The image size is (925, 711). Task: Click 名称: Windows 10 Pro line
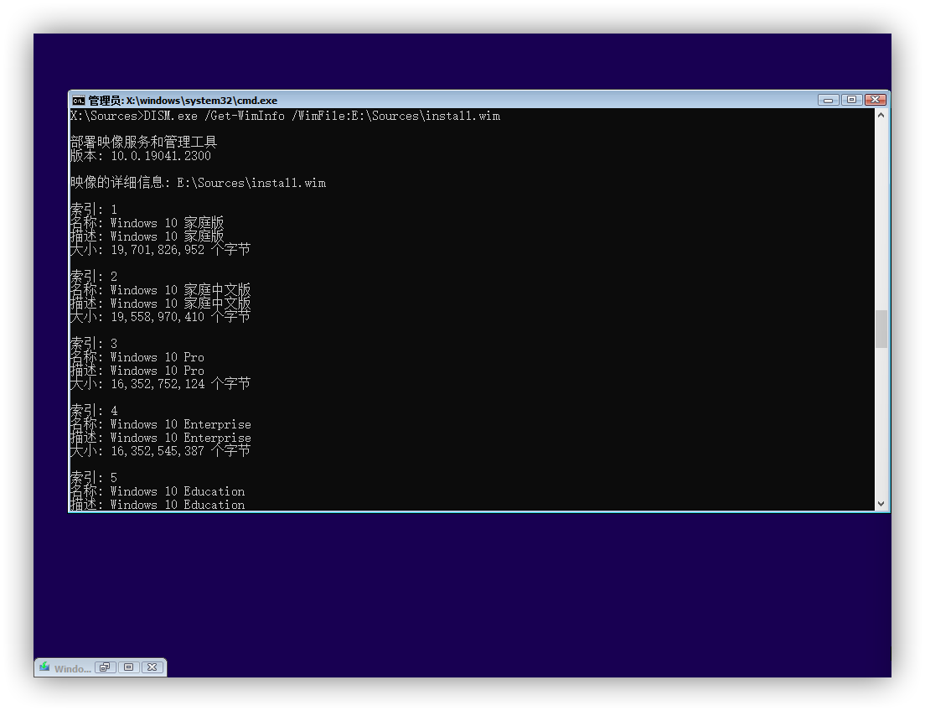(137, 357)
